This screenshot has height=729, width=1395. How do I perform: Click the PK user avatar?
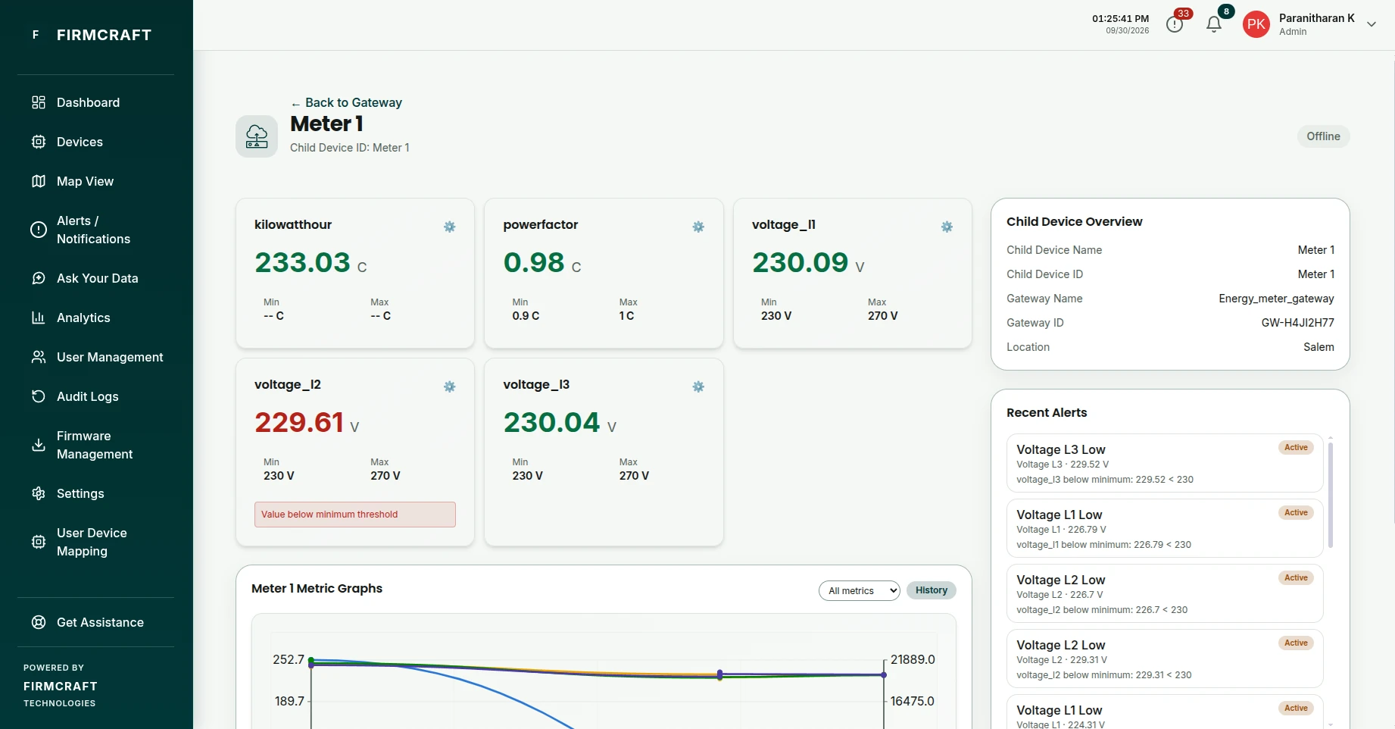click(x=1256, y=24)
